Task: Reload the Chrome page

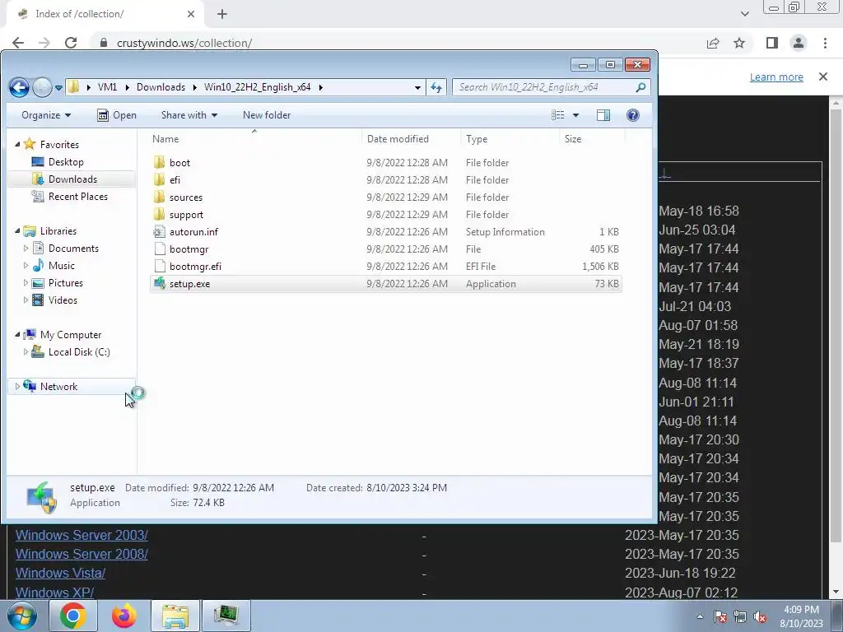Action: click(x=71, y=43)
